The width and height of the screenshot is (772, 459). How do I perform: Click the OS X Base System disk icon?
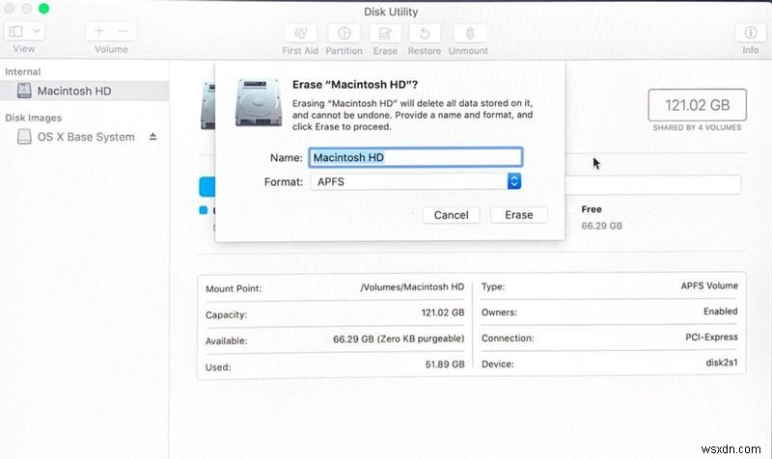tap(23, 136)
